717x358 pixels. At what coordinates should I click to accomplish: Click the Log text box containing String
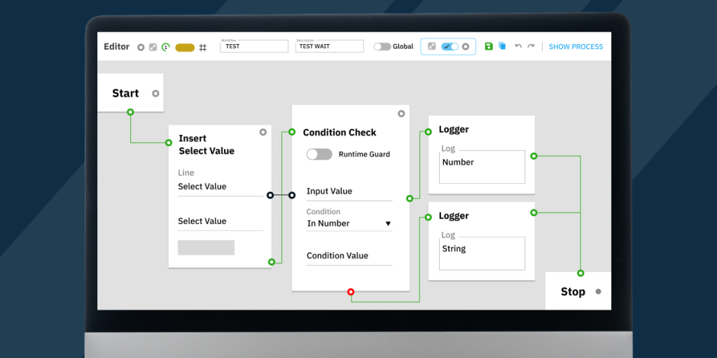tap(482, 253)
